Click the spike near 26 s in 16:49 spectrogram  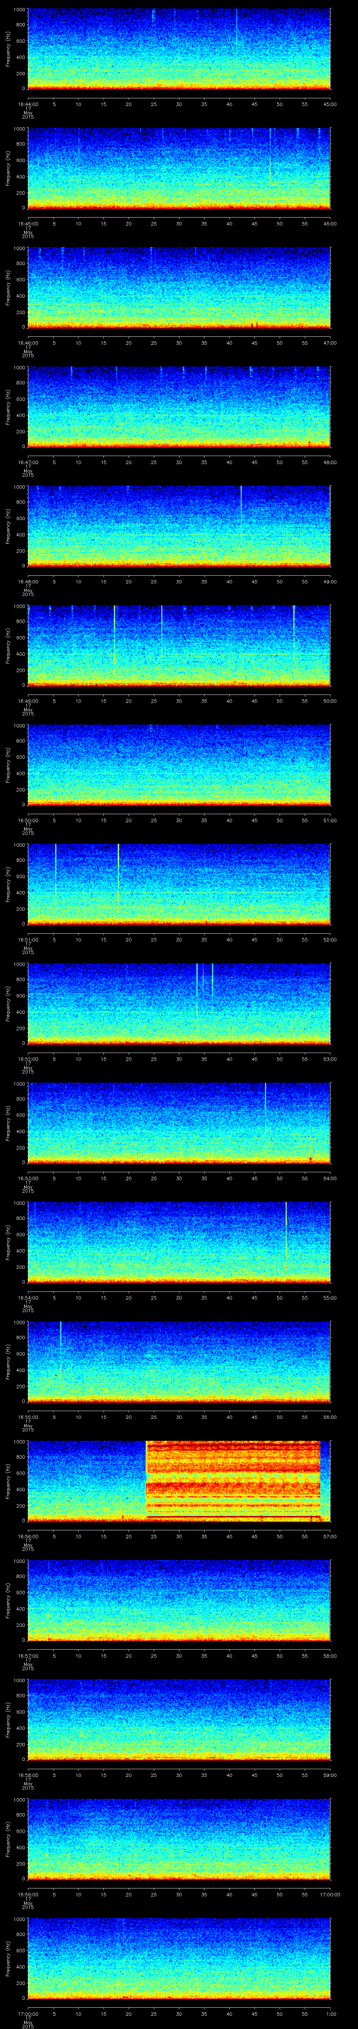tap(162, 630)
